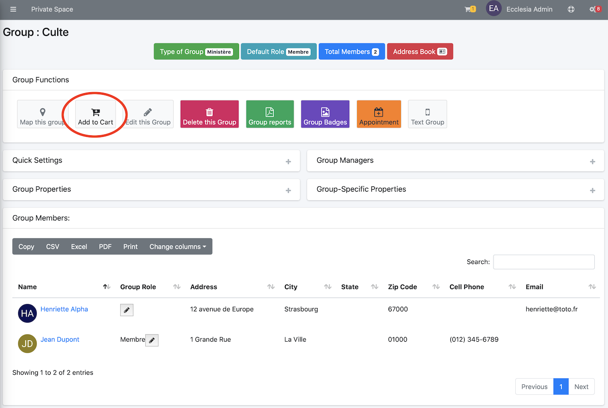This screenshot has height=408, width=608.
Task: Go to Previous page
Action: point(534,387)
